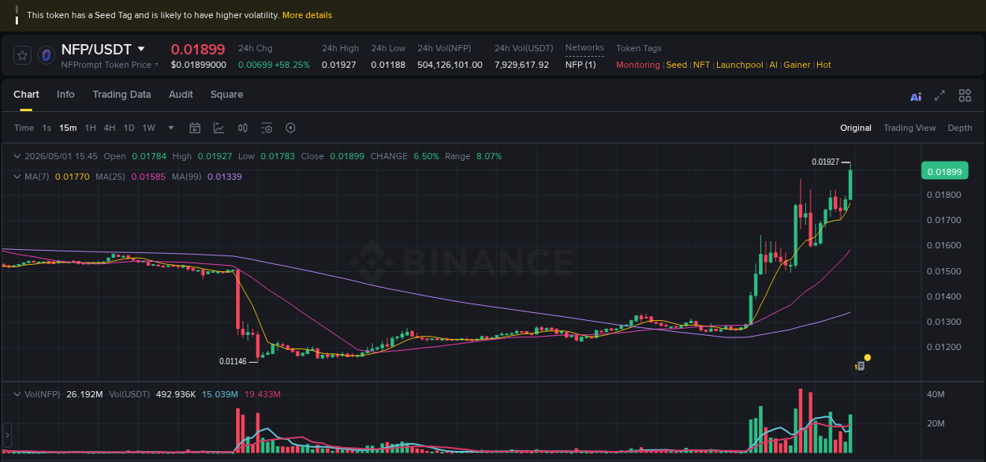Add NFP/USDT to favorites with star icon

click(22, 55)
